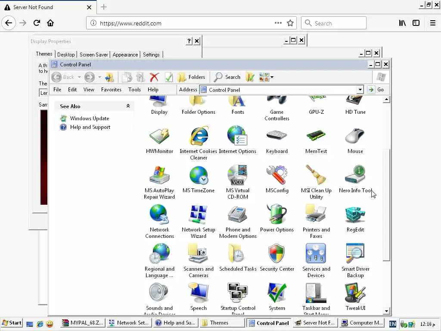Open the View menu

89,90
